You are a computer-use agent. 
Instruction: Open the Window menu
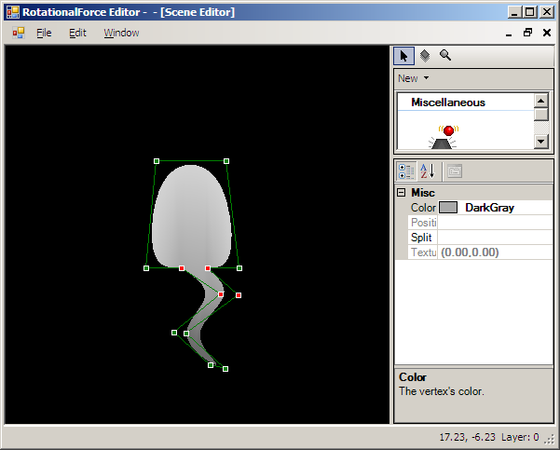click(121, 33)
